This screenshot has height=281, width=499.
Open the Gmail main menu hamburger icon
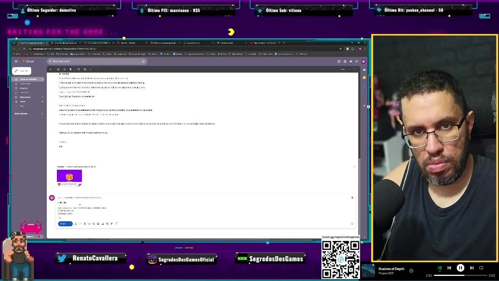tap(16, 61)
